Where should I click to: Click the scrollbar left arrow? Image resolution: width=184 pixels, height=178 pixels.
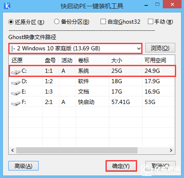click(12, 150)
